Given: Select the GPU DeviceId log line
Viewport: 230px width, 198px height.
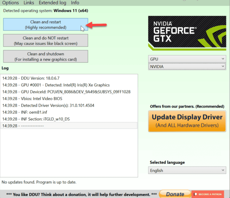Looking at the screenshot, I should [66, 92].
